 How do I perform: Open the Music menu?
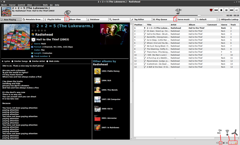pos(4,5)
